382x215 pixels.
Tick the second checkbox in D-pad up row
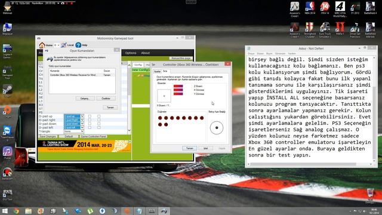[x=99, y=116]
